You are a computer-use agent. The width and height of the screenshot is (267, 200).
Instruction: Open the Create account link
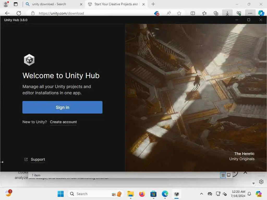pos(63,122)
